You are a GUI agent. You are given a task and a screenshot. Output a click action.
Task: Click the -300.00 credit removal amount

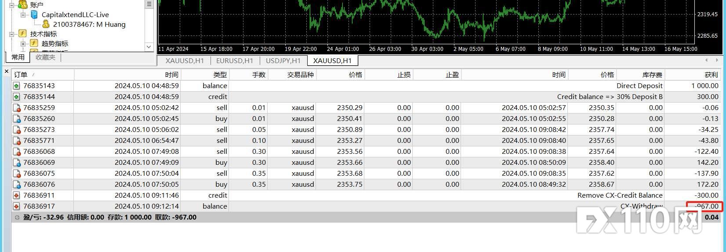[x=706, y=195]
